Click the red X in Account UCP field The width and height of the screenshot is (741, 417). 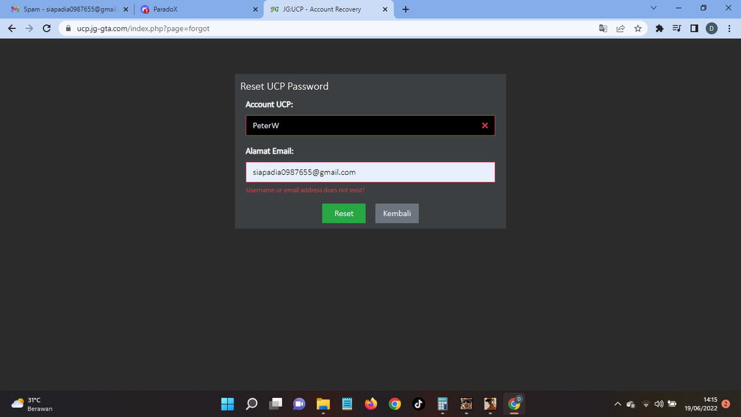485,126
